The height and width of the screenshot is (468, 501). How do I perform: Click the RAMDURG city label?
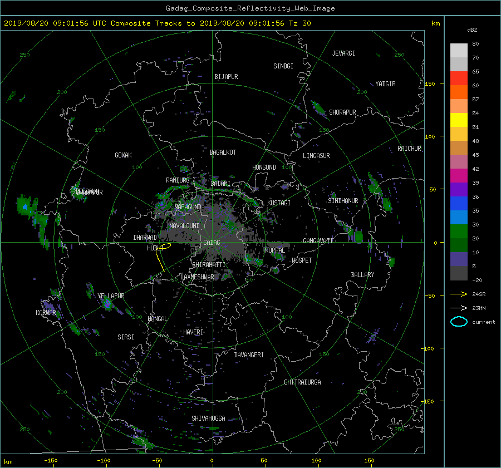tap(178, 180)
